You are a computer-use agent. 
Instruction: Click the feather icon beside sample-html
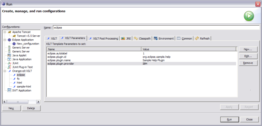coord(14,87)
